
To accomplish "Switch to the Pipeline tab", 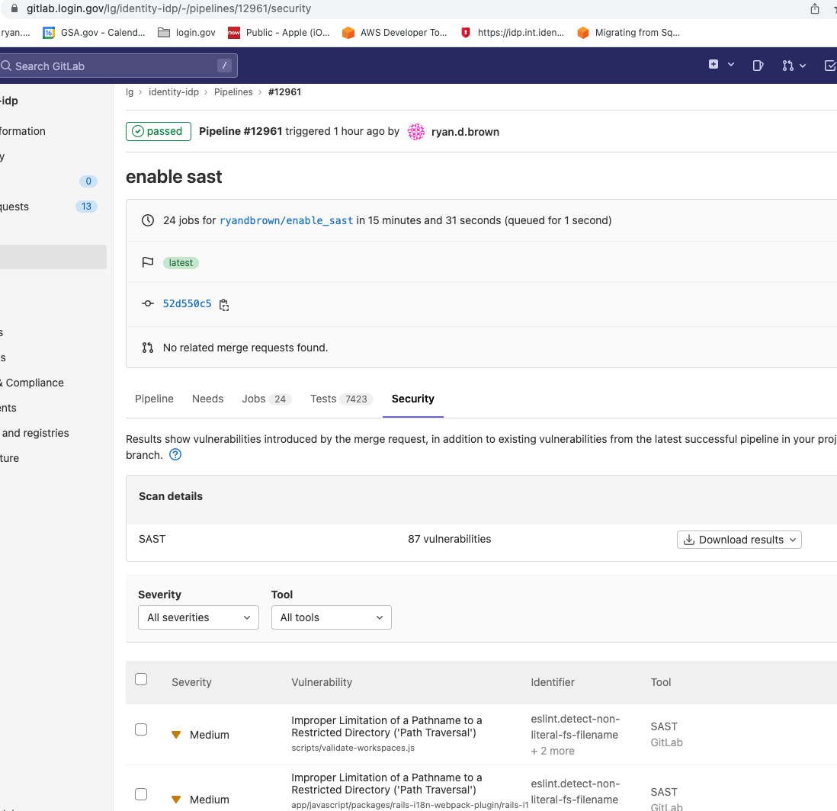I will pos(154,399).
